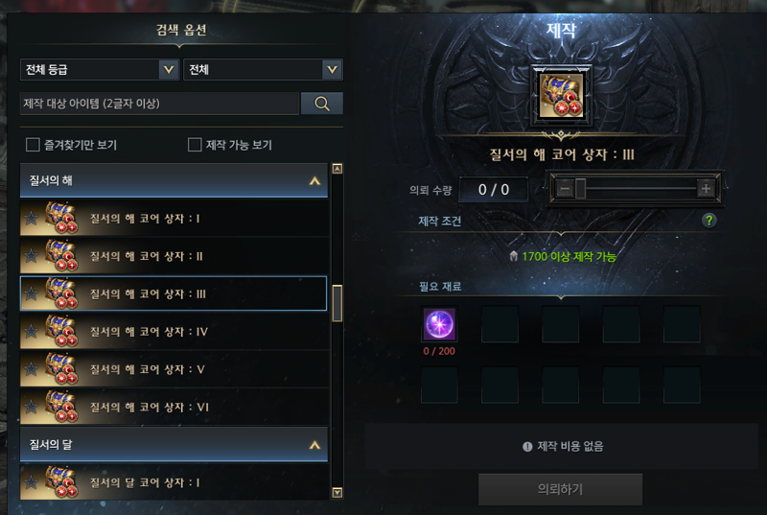Click the plus button on the quantity slider
The image size is (767, 515).
click(x=706, y=188)
